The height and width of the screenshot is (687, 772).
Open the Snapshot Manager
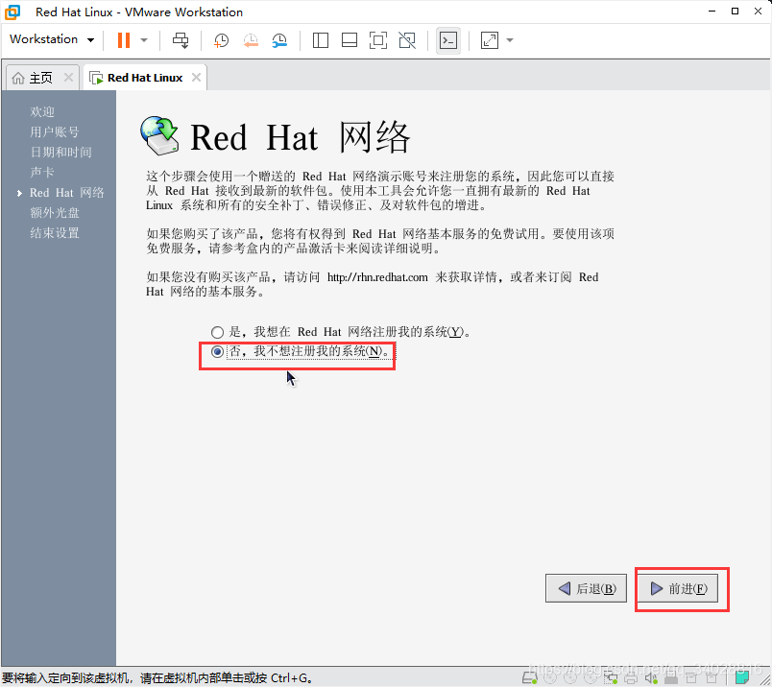(x=280, y=39)
